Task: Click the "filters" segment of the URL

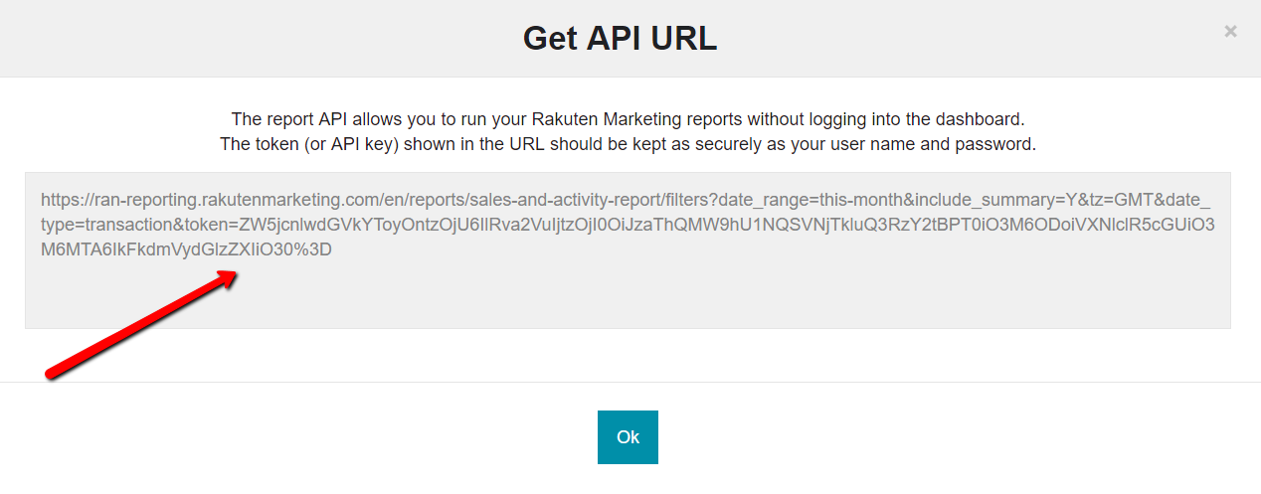Action: tap(689, 199)
